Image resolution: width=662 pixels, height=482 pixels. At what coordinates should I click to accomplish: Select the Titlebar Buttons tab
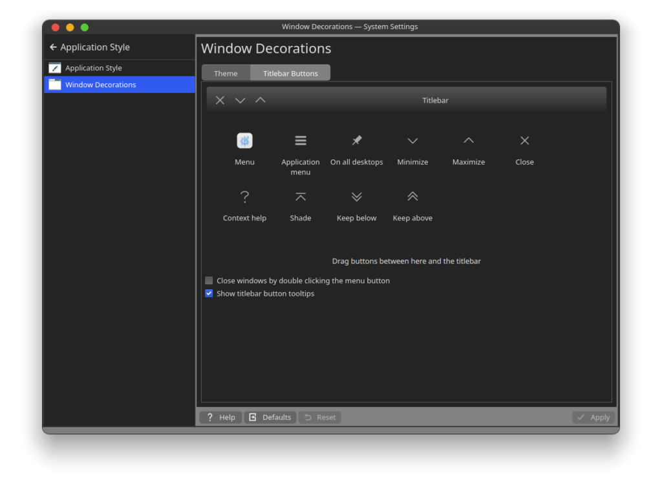[x=290, y=73]
